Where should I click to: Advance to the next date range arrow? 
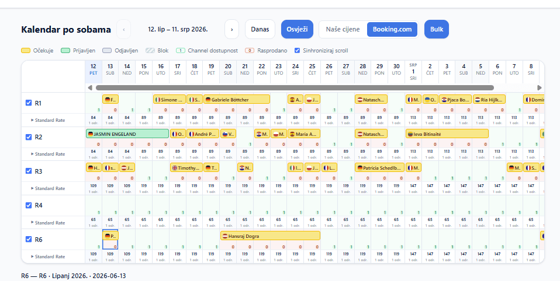232,29
